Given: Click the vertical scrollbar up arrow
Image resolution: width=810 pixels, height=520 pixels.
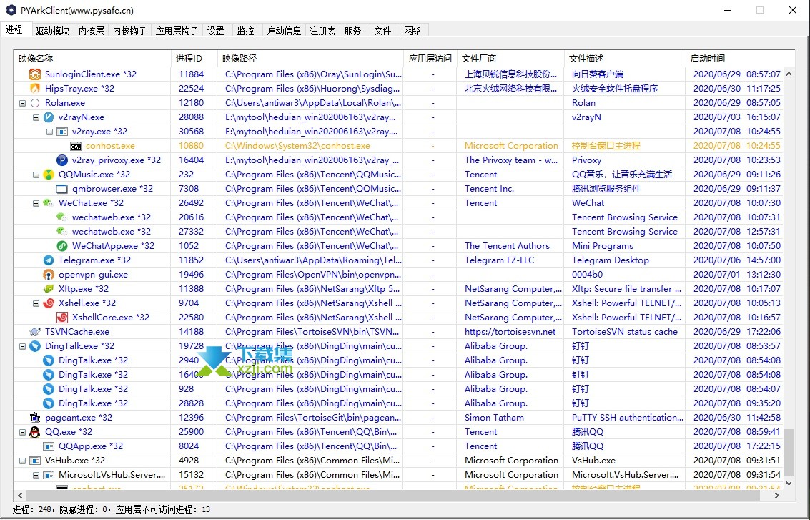Looking at the screenshot, I should point(789,74).
